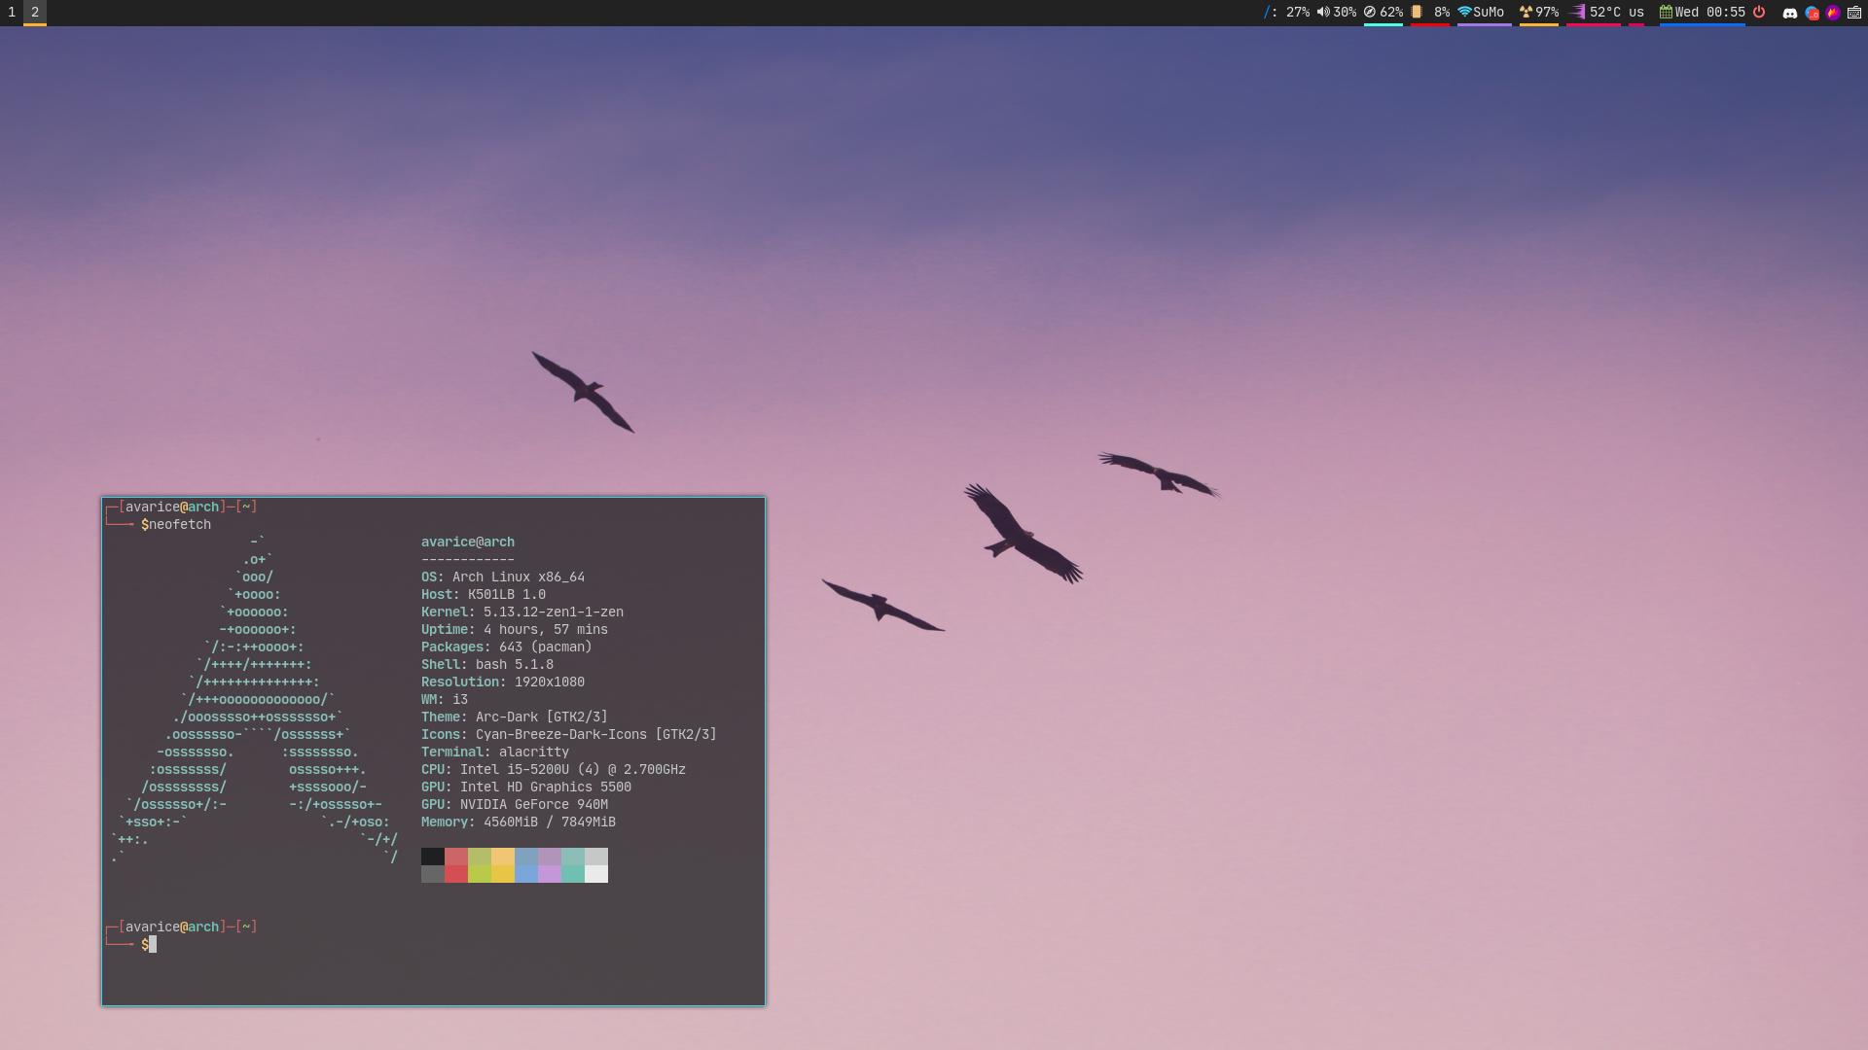
Task: Click the 'Terminal: alacritty' line
Action: click(x=495, y=752)
